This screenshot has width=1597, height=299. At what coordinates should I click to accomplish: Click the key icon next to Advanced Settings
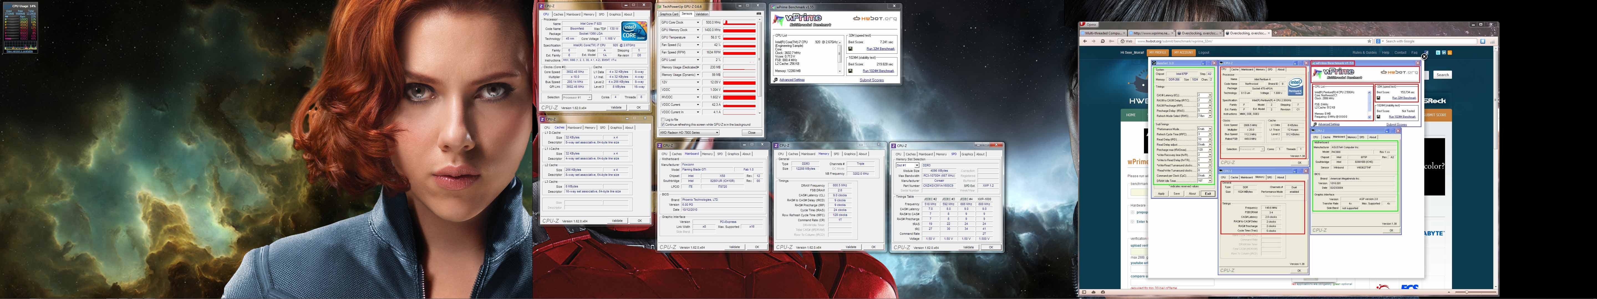pyautogui.click(x=775, y=80)
